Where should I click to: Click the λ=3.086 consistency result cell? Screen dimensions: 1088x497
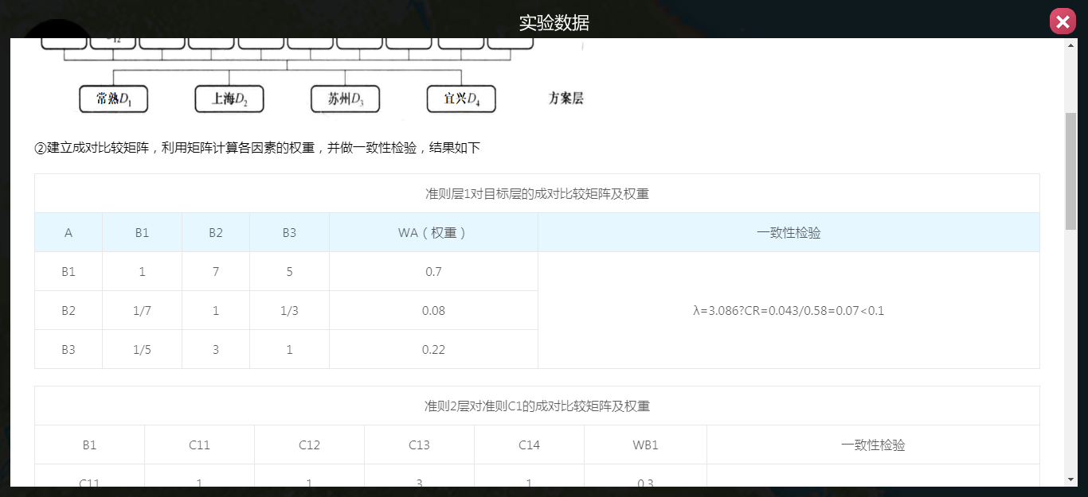point(789,310)
